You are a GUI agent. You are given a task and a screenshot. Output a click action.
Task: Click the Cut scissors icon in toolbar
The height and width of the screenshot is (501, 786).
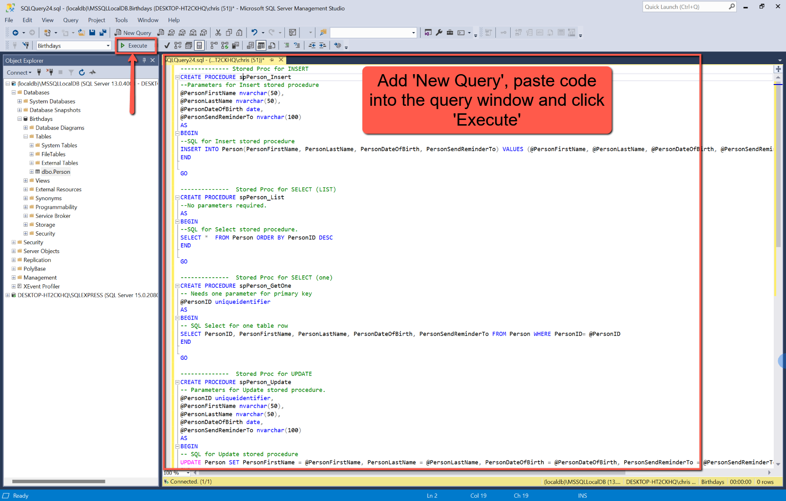(x=218, y=33)
